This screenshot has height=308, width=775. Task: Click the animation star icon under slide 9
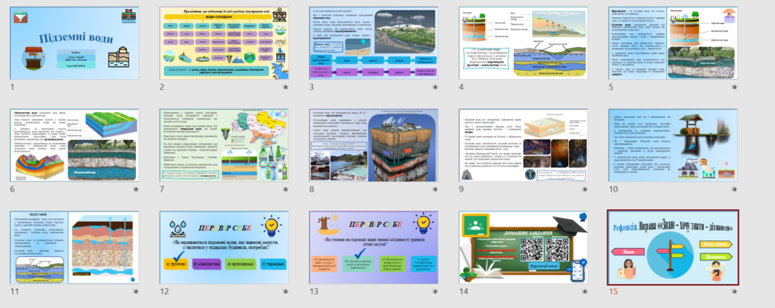585,189
